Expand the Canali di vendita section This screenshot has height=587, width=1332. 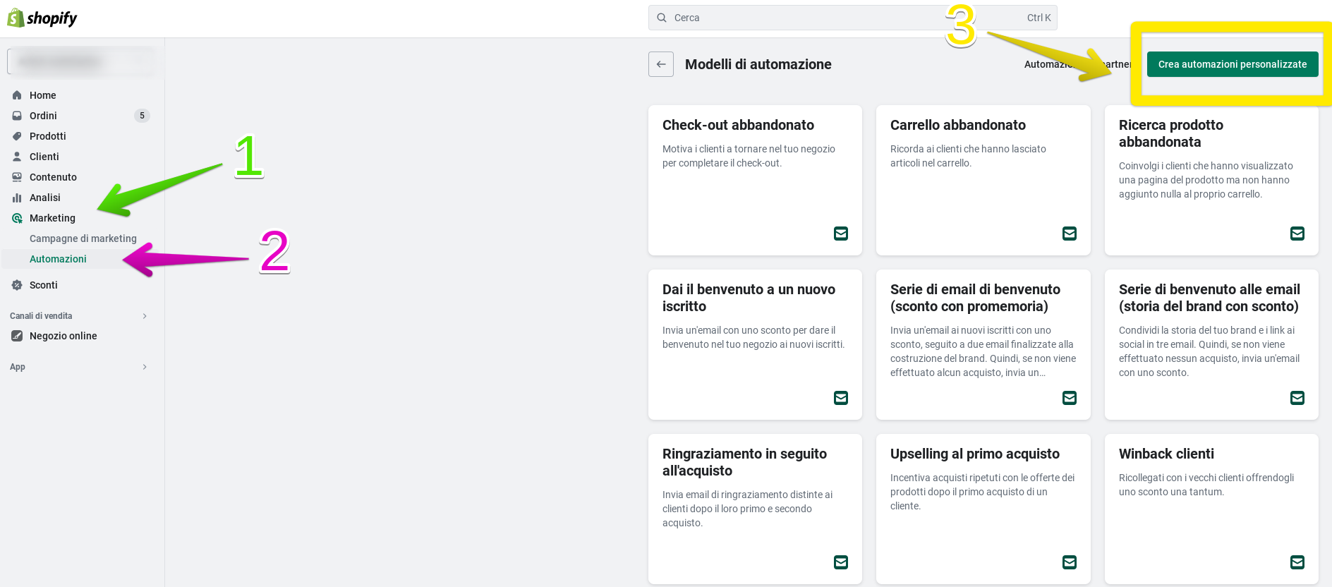pos(145,316)
